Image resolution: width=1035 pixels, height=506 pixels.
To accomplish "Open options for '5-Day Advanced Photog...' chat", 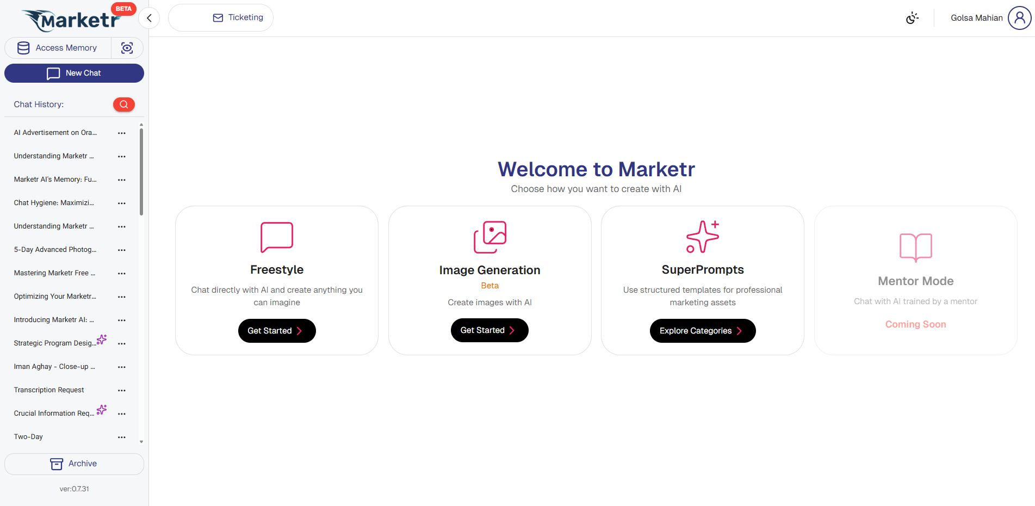I will pyautogui.click(x=122, y=250).
